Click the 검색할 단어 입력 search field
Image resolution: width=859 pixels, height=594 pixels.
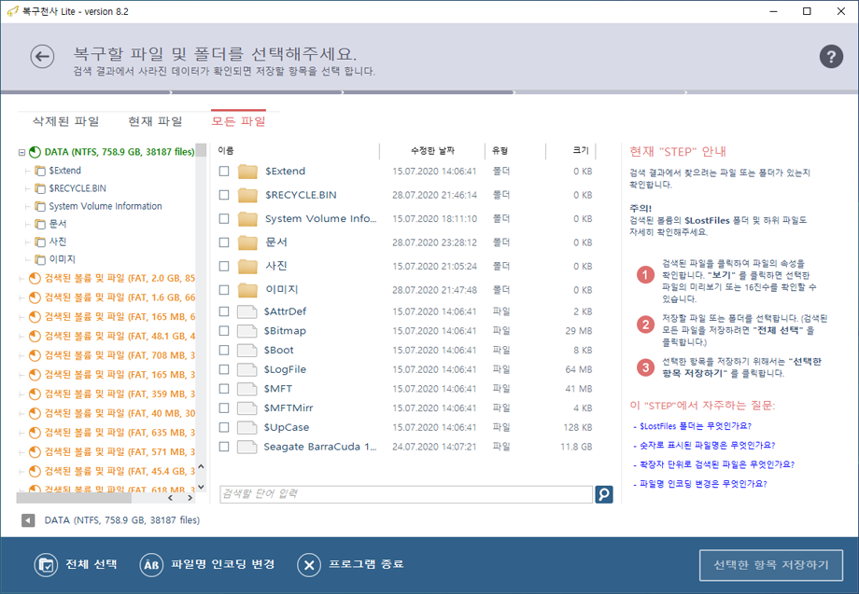click(x=406, y=494)
